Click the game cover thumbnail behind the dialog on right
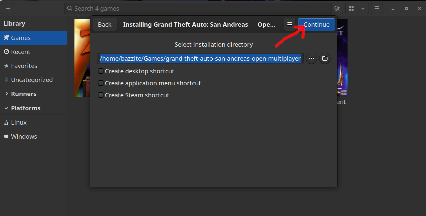Screen dimensions: 426x216 point(342,58)
